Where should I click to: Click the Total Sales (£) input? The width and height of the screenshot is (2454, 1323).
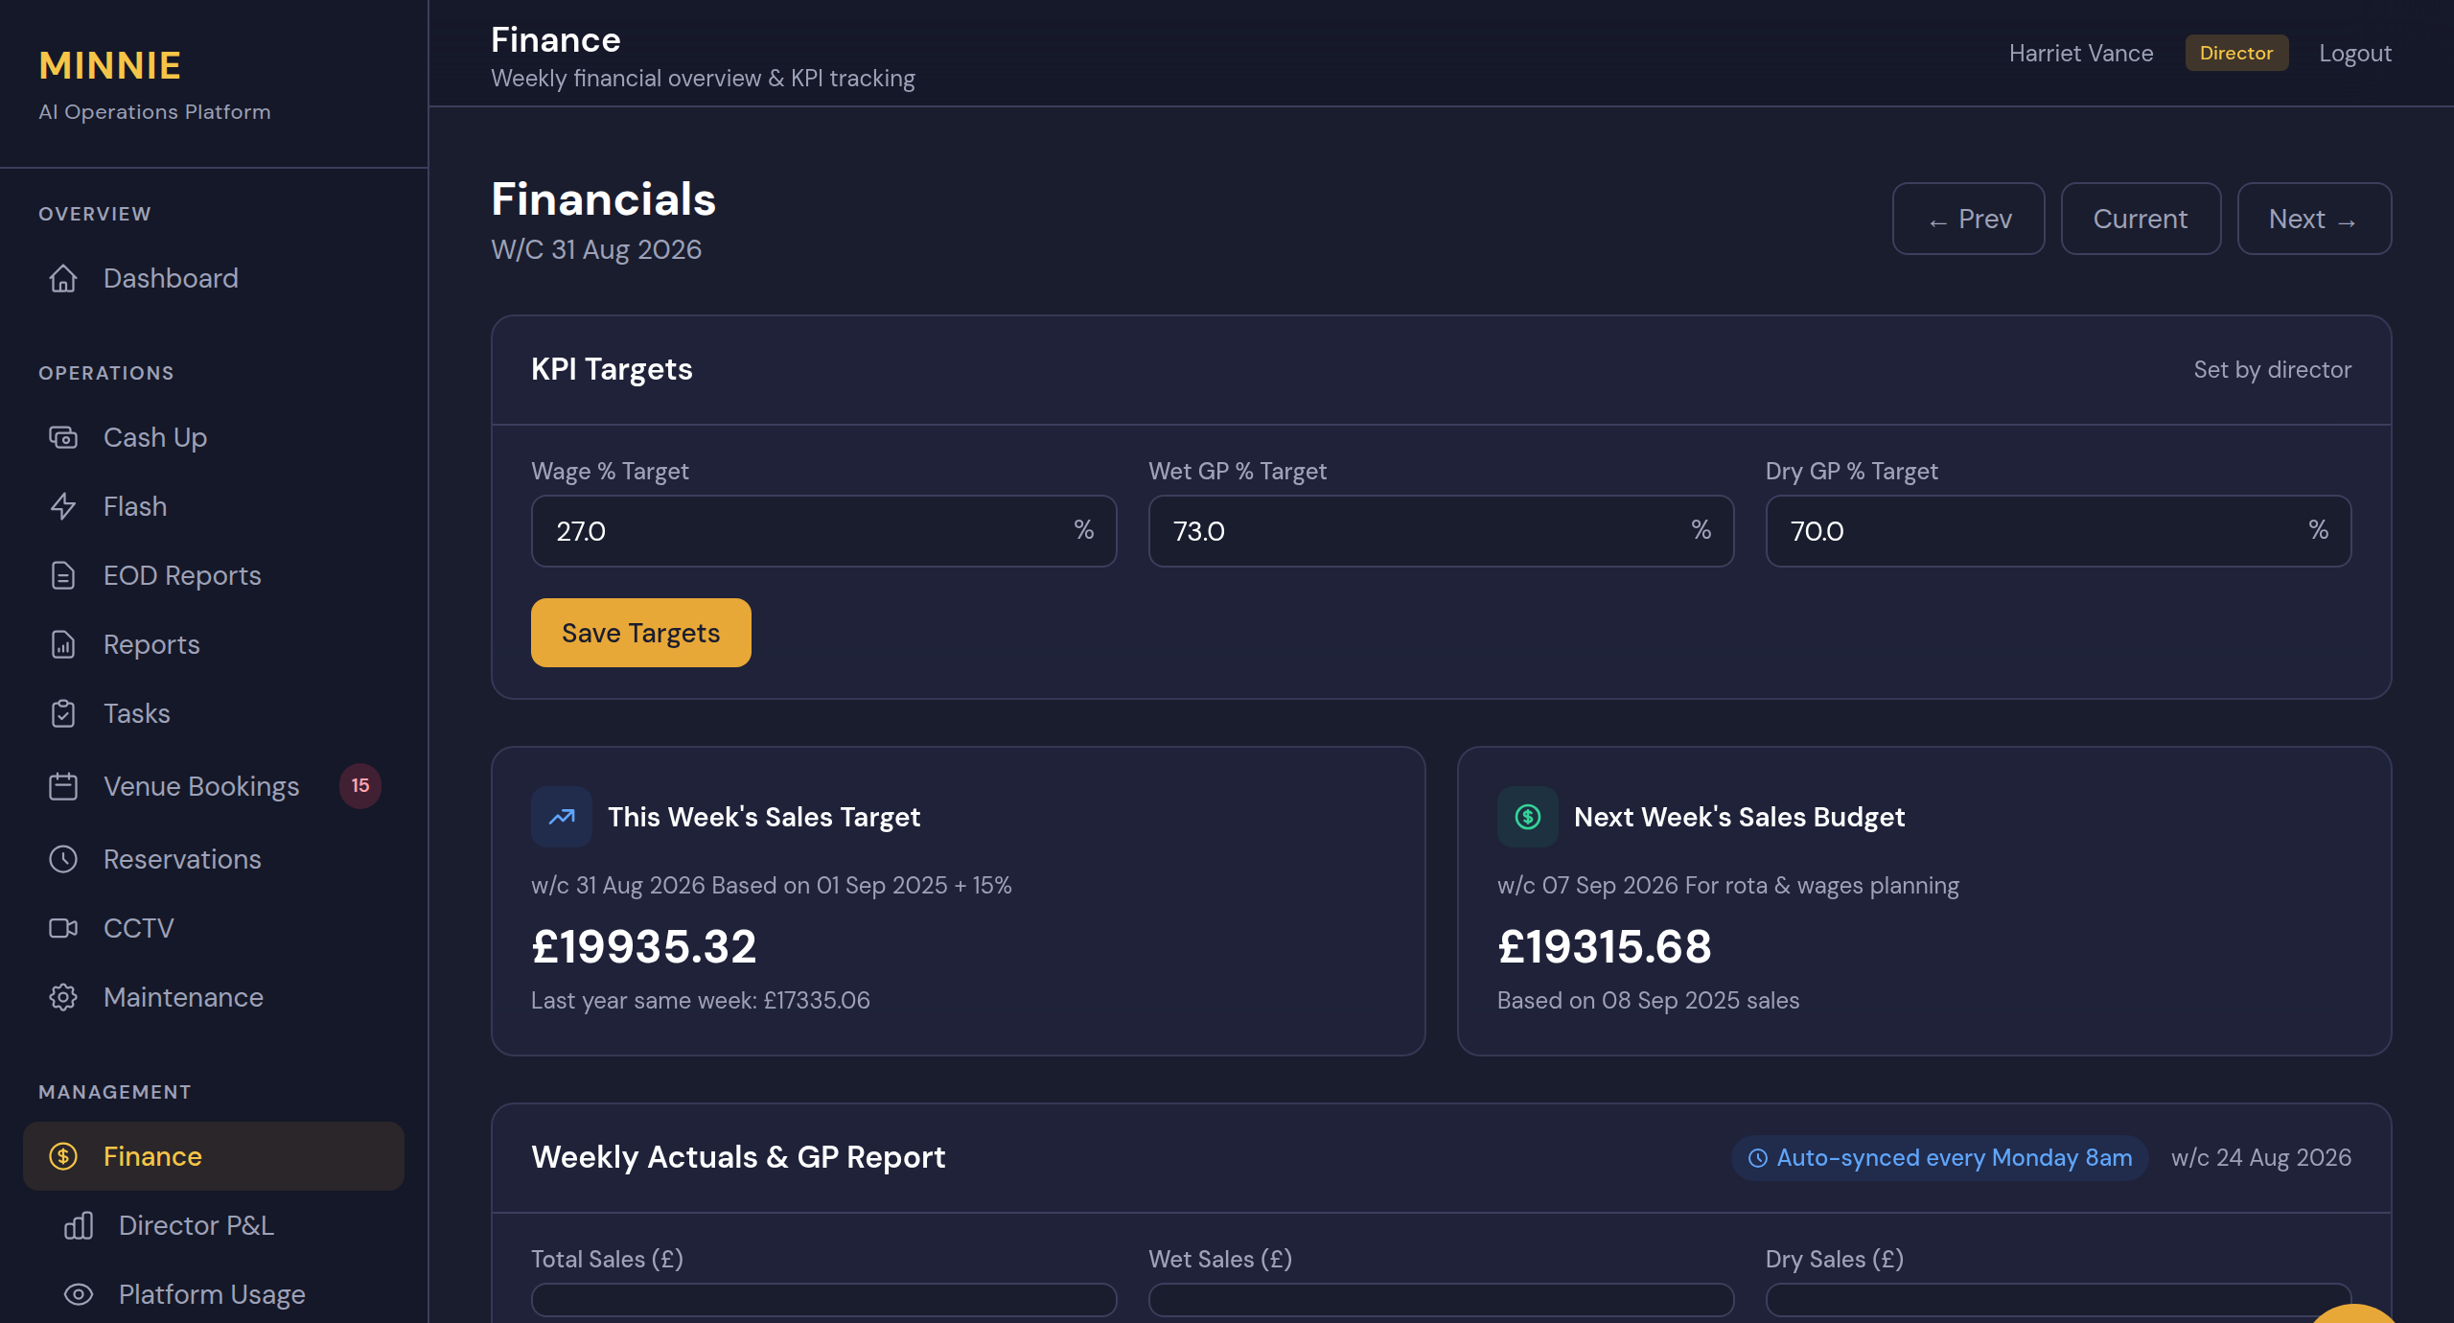tap(824, 1300)
